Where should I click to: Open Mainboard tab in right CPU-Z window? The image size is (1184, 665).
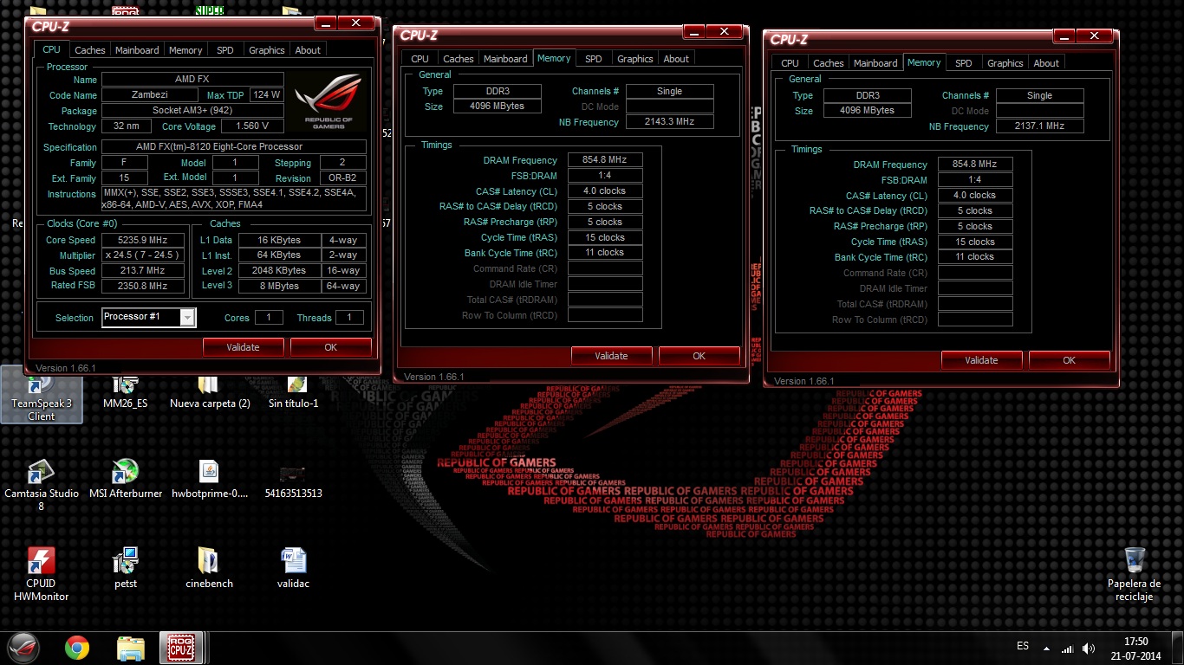coord(875,63)
